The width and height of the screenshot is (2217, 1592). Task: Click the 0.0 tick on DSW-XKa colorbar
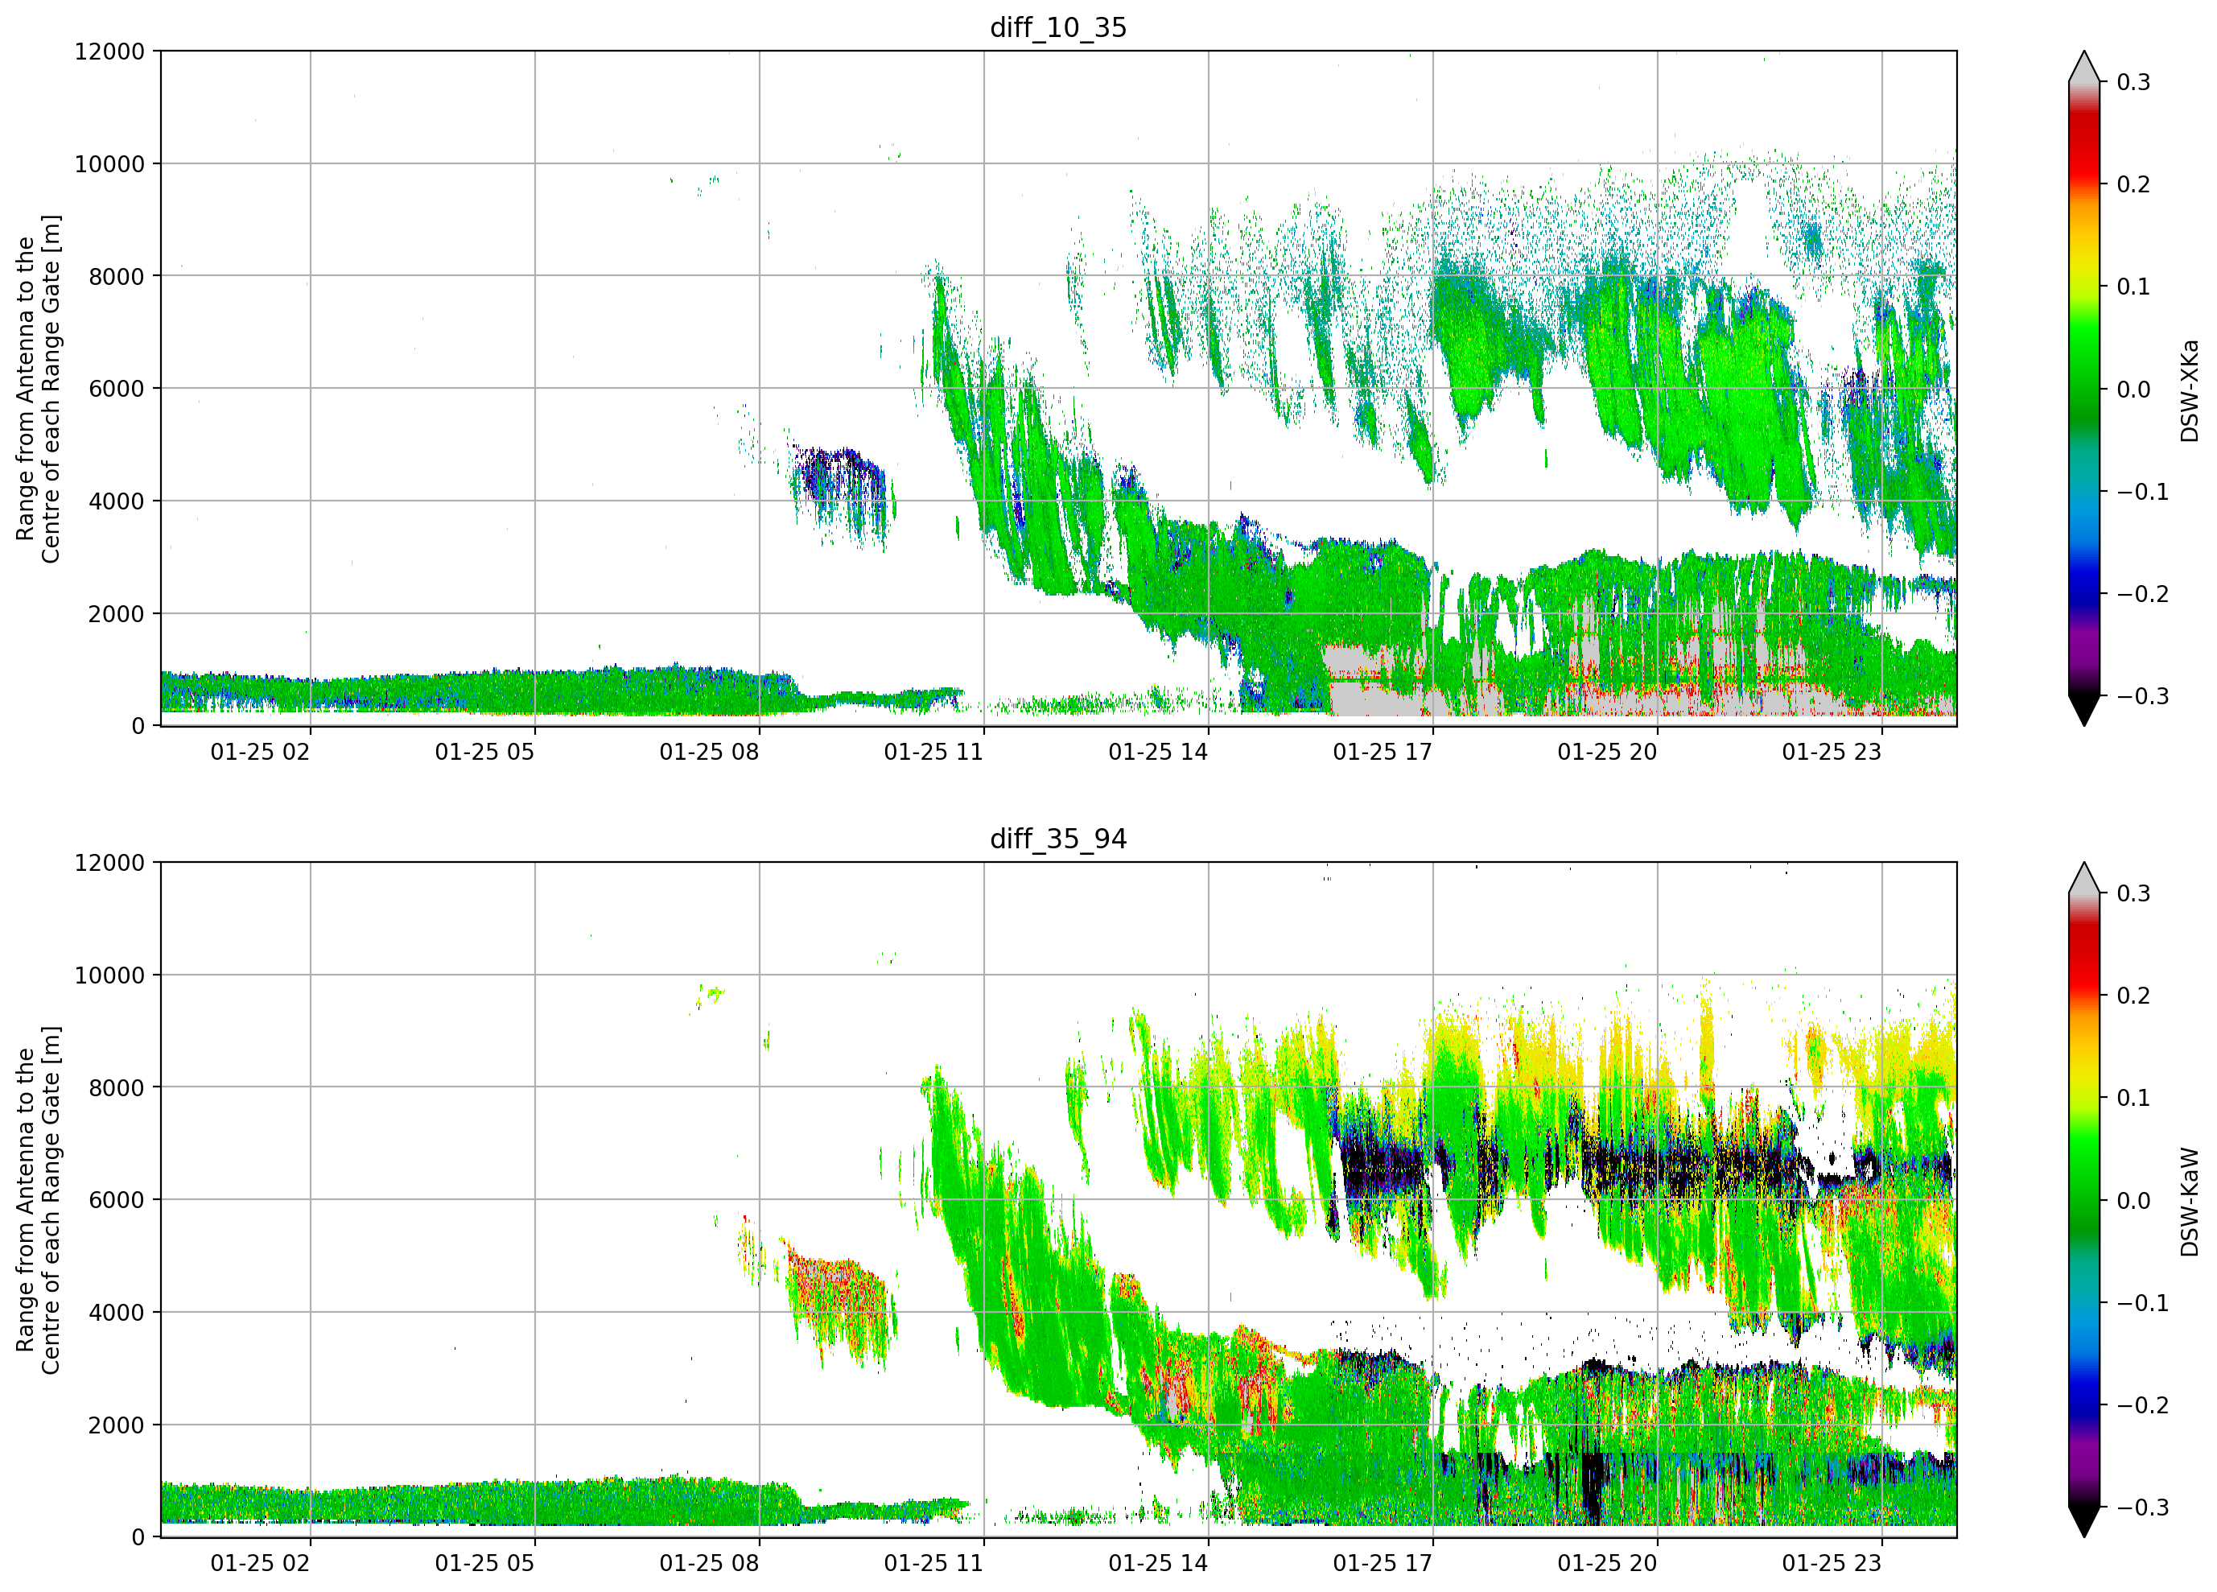[2133, 390]
